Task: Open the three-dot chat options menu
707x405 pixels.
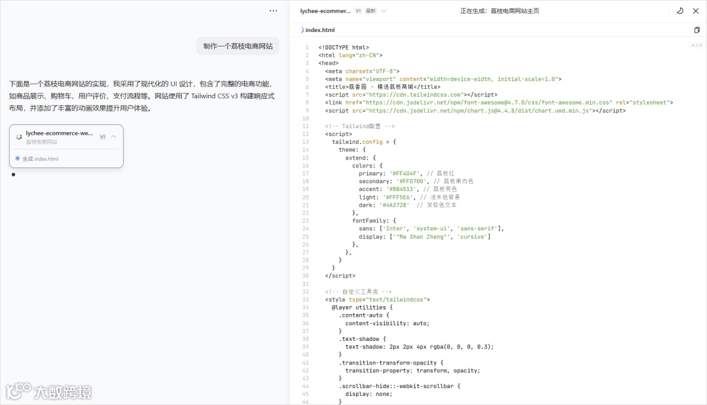Action: (x=273, y=11)
